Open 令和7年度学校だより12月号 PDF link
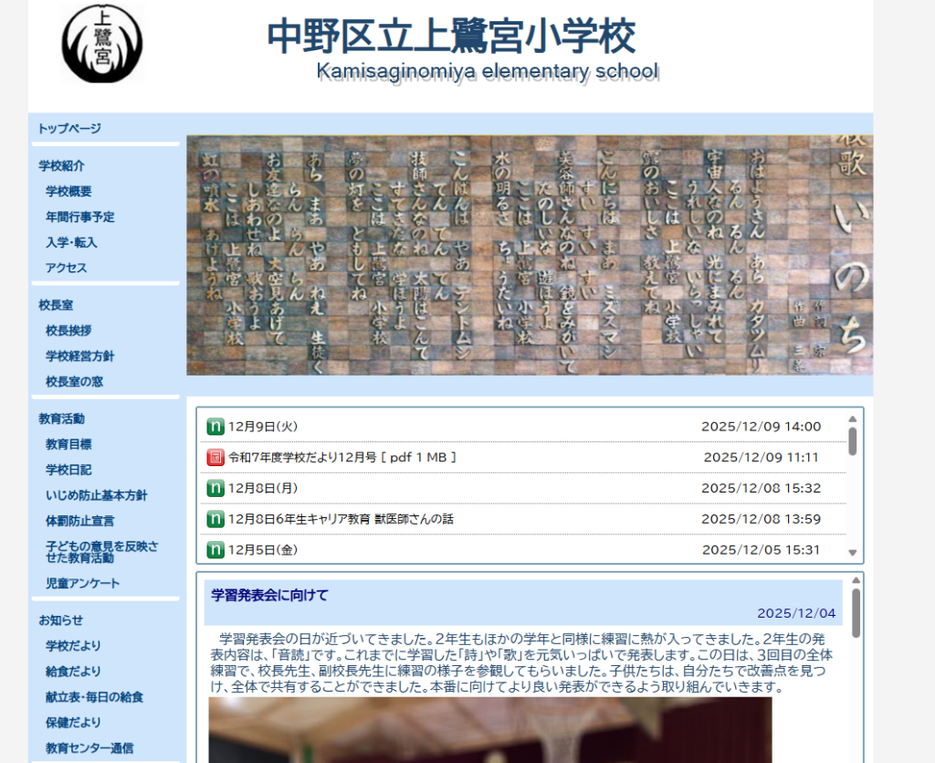 tap(341, 457)
